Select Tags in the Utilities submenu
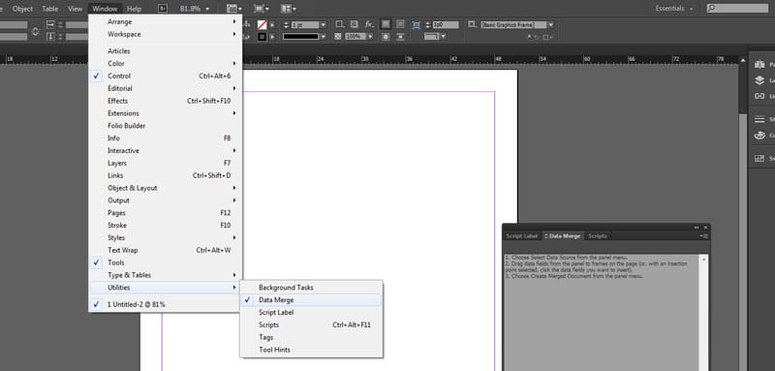This screenshot has width=775, height=371. [311, 337]
